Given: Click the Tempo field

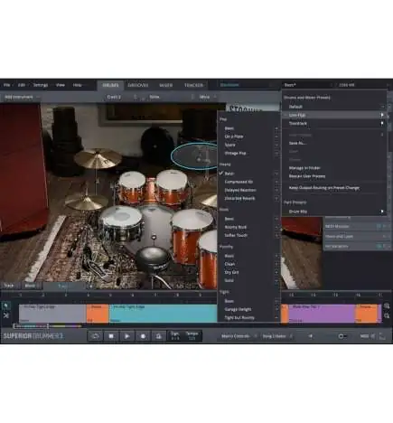Looking at the screenshot, I should click(x=192, y=335).
